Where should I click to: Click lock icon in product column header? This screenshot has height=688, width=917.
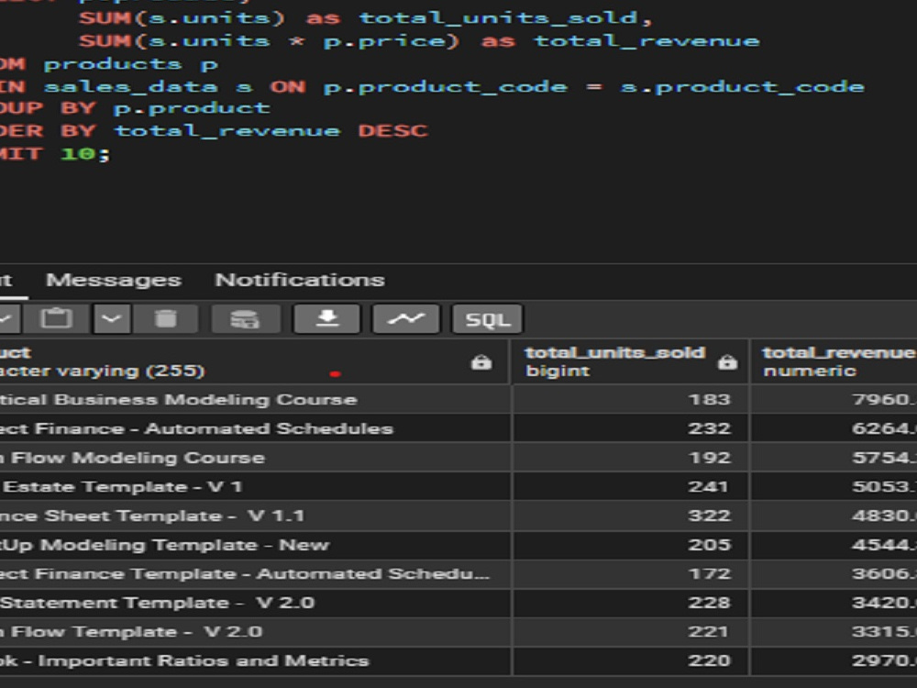pyautogui.click(x=481, y=362)
